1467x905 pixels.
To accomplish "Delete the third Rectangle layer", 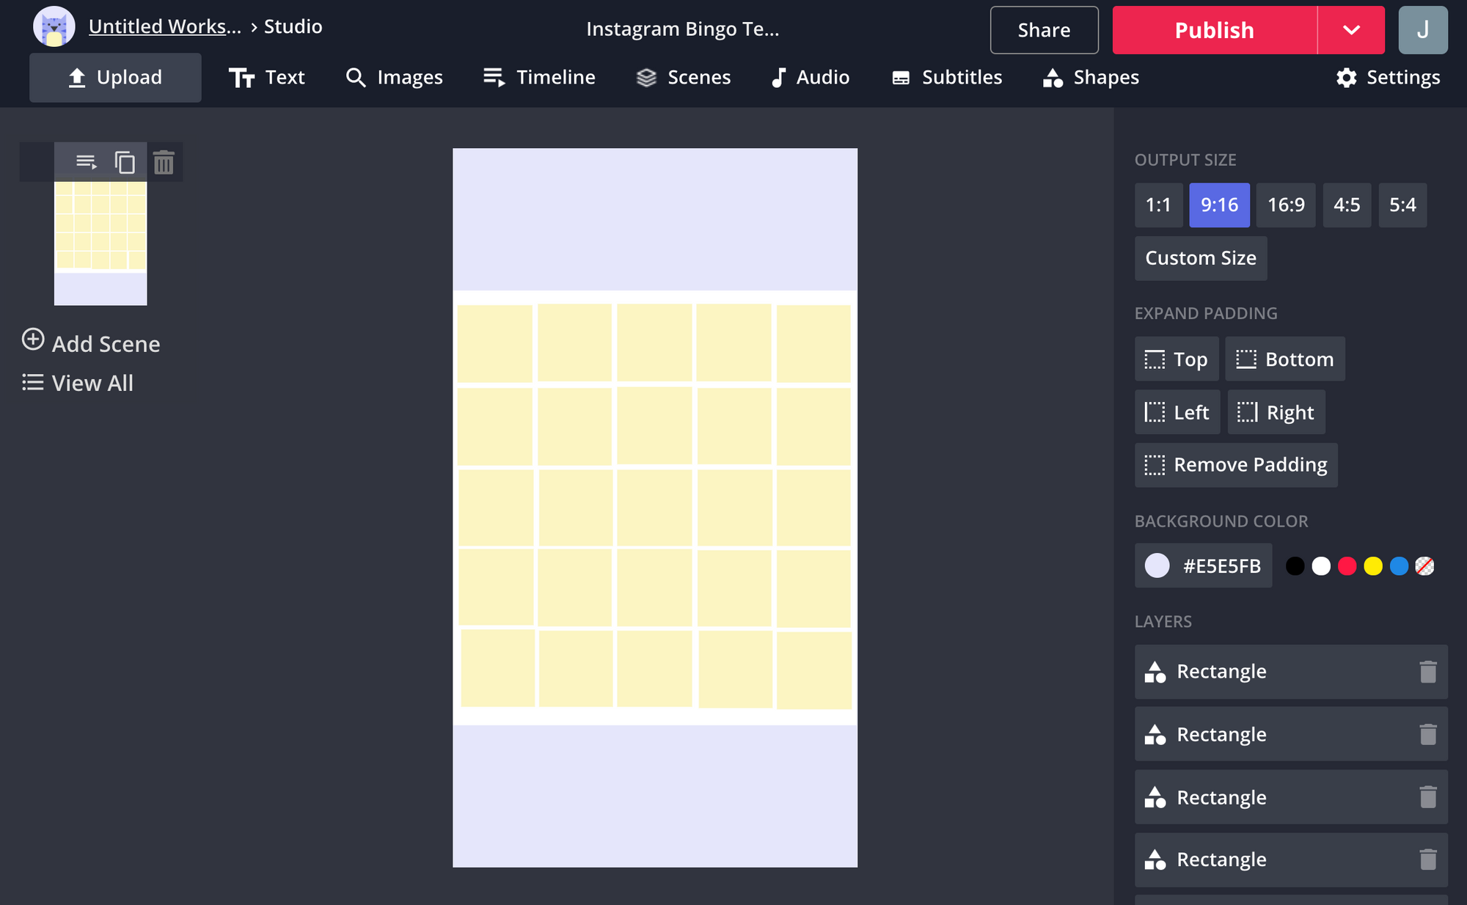I will (1427, 797).
